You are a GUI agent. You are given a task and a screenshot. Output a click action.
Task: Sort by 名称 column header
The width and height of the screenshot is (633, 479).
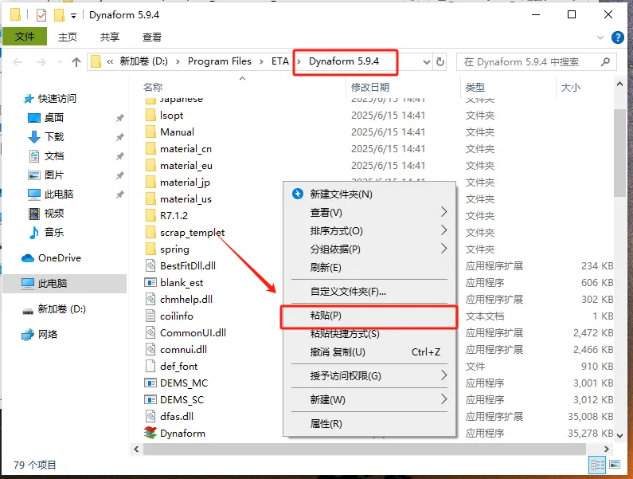click(x=153, y=87)
